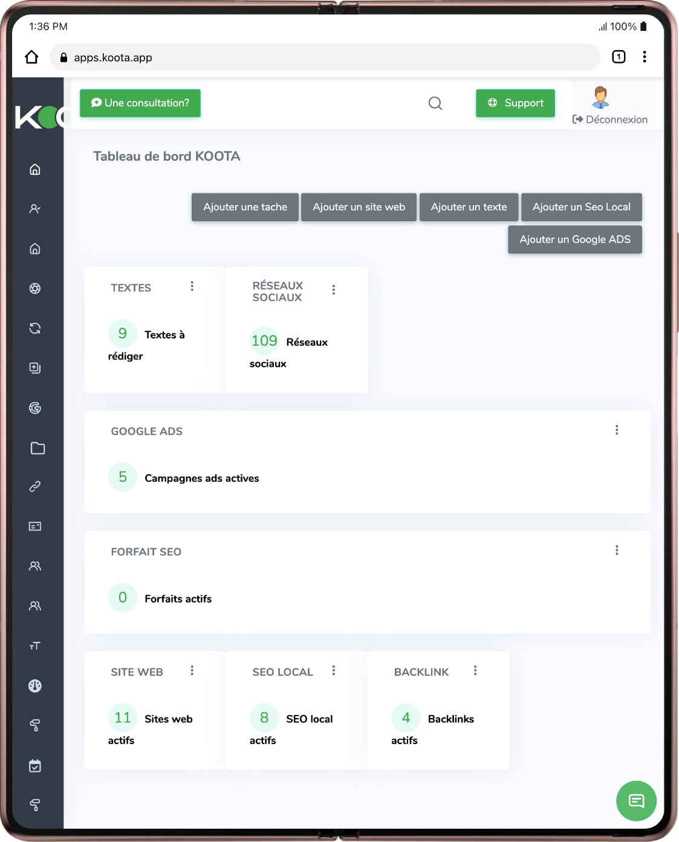
Task: Open the browser three-dot menu
Action: (x=645, y=57)
